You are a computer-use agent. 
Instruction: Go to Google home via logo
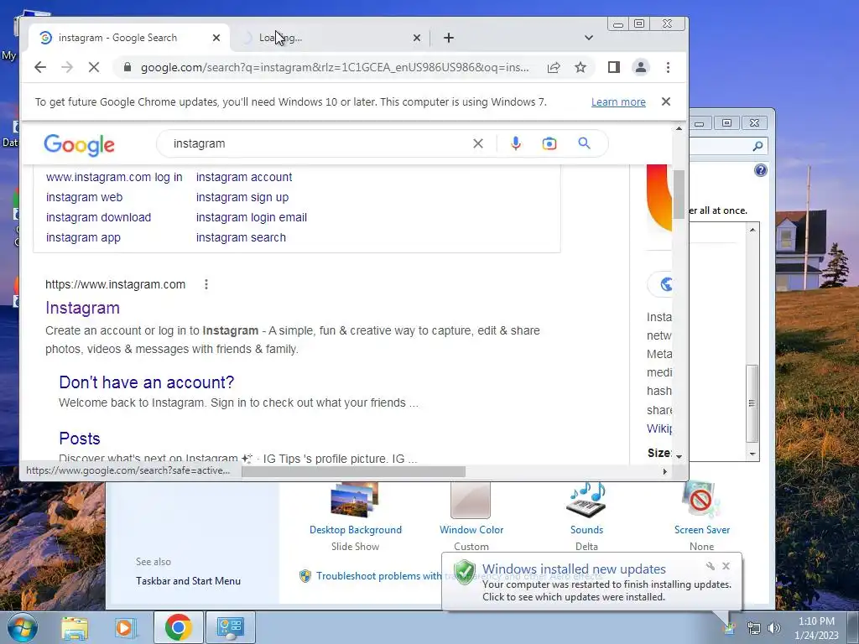pos(79,145)
